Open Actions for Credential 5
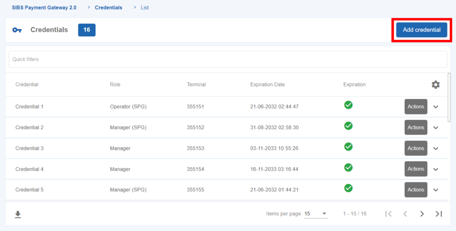This screenshot has width=456, height=231. pos(415,190)
